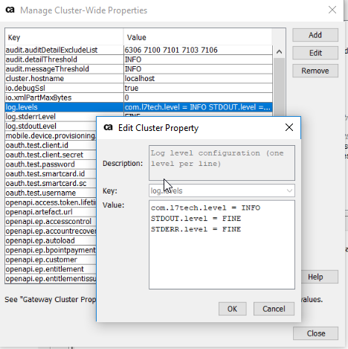Sort by the Key column header

coord(64,37)
